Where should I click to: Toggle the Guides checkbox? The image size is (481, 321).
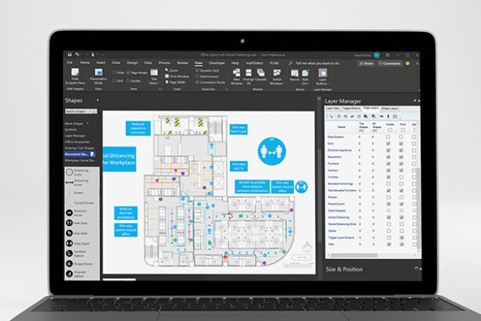[128, 81]
